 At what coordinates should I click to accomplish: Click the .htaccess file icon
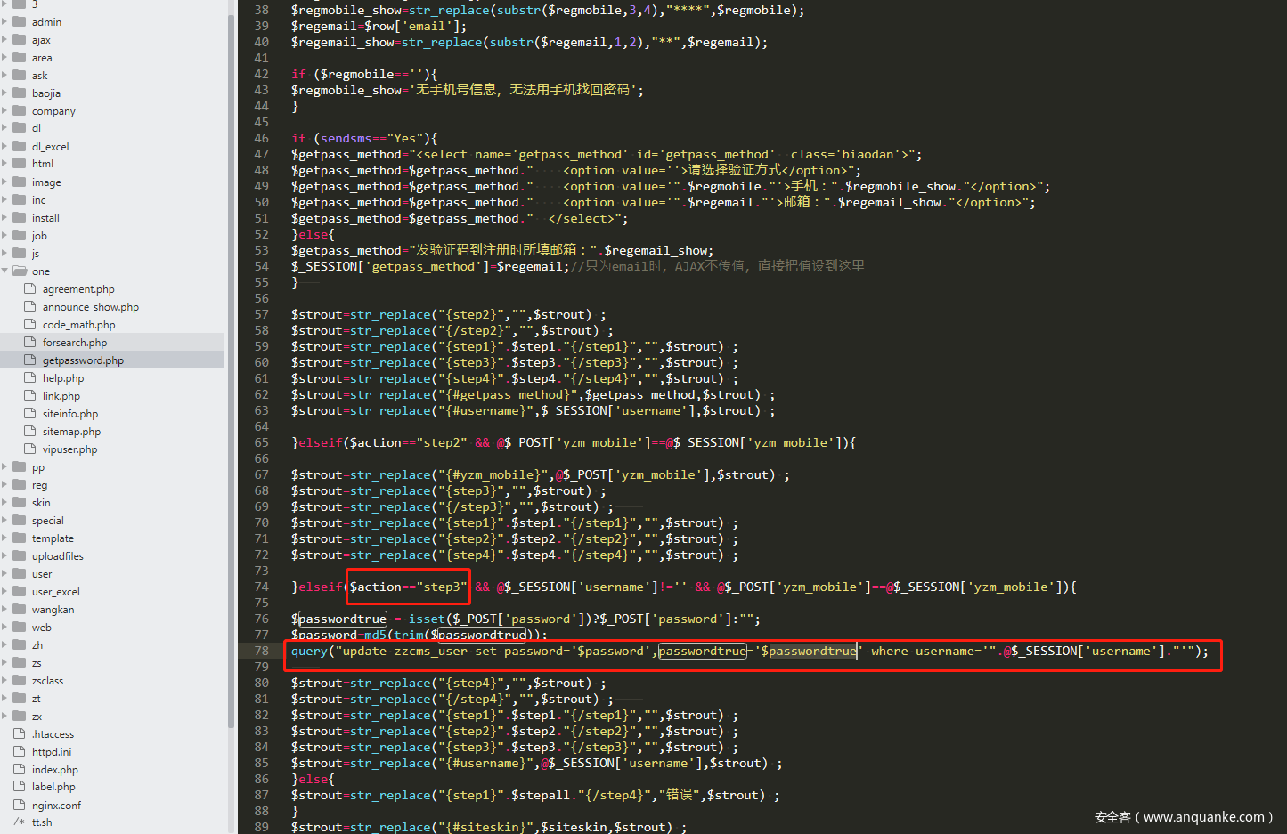point(20,734)
